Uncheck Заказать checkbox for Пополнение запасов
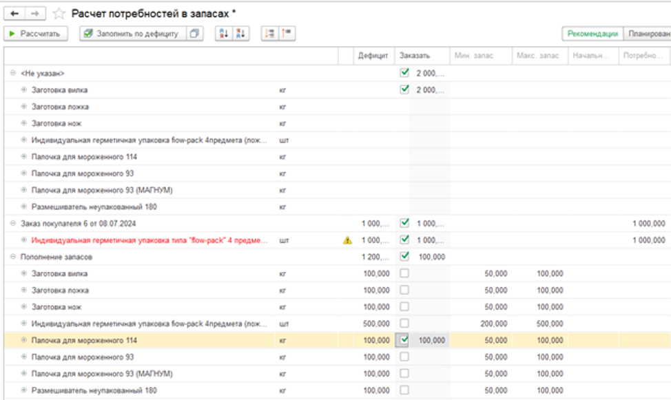671x400 pixels. pos(404,256)
